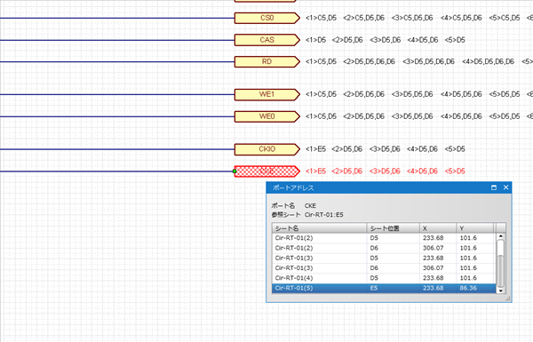Screen dimensions: 533x342
Task: Click the <4>D5,D5,D6,D6 reference beside RD
Action: (488, 62)
